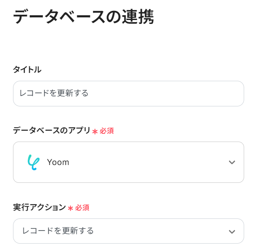Screen dimensions: 268x251
Task: Click the Yoom logo icon
Action: click(x=33, y=162)
